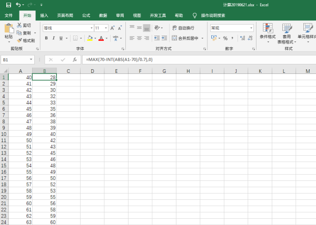Click the Paste (粘贴) clipboard icon
This screenshot has height=225, width=316.
8,29
